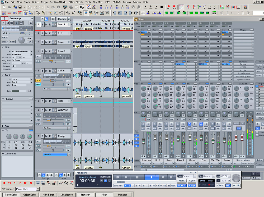This screenshot has width=264, height=197.
Task: Open a project with the folder icon
Action: tap(10, 7)
